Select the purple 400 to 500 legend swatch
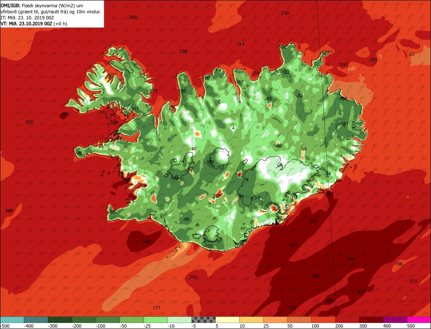The image size is (431, 329). pyautogui.click(x=395, y=320)
